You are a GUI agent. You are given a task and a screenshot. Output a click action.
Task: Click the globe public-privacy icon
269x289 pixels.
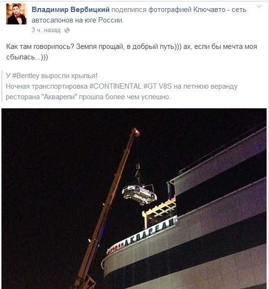(x=67, y=30)
